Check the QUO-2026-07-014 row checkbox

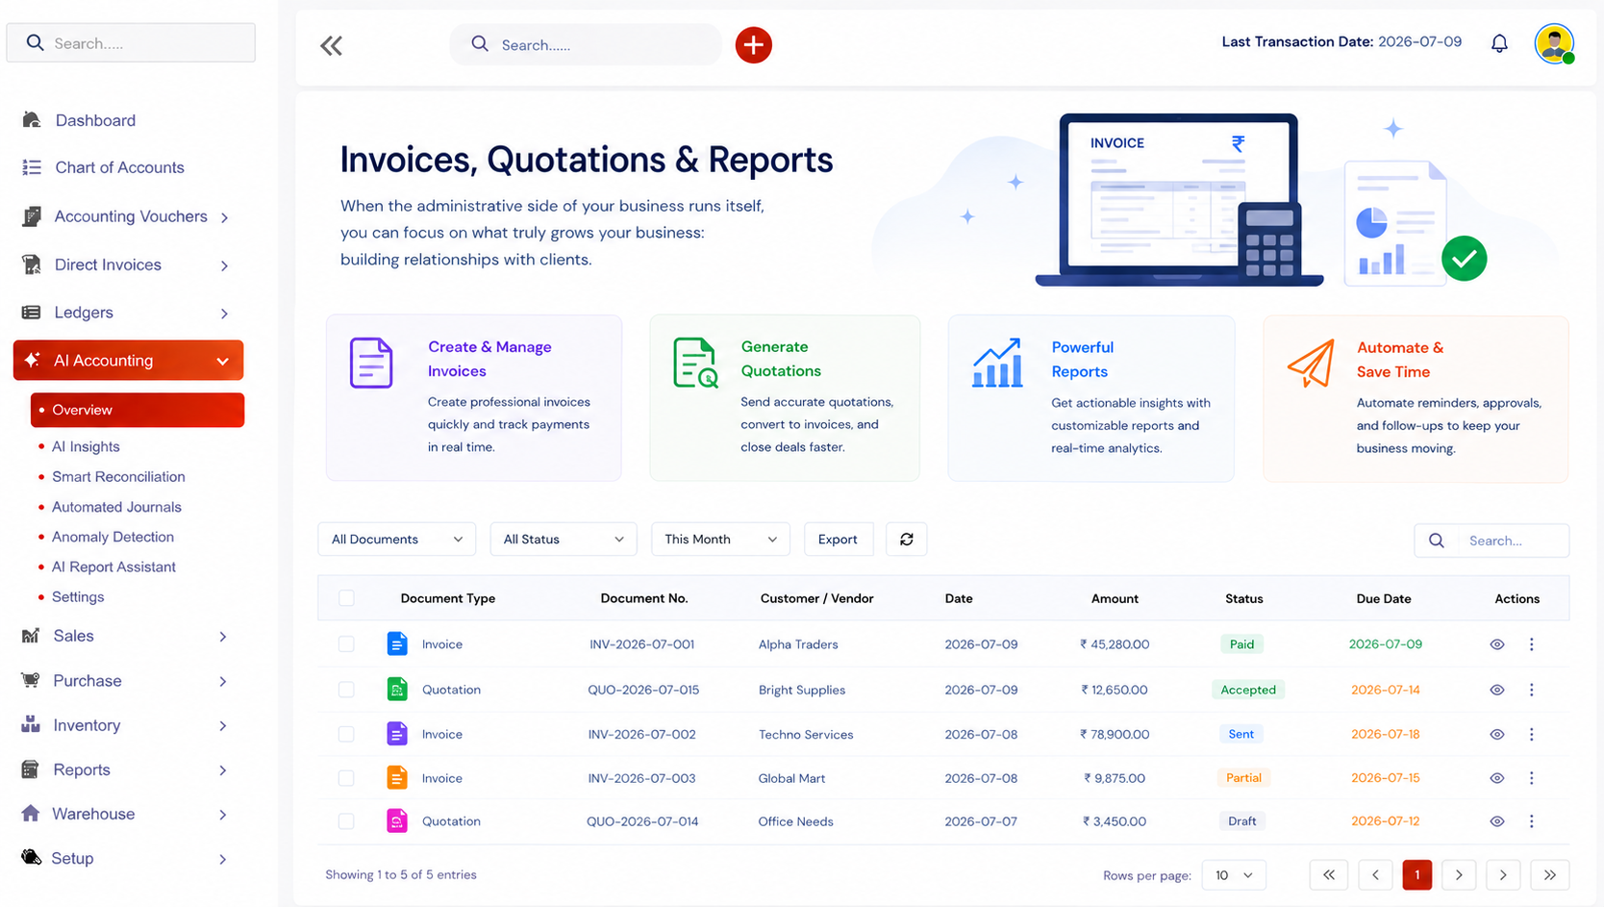[346, 821]
